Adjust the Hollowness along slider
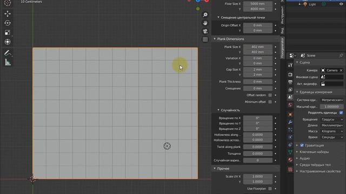Image resolution: width=346 pixels, height=194 pixels. tap(257, 135)
